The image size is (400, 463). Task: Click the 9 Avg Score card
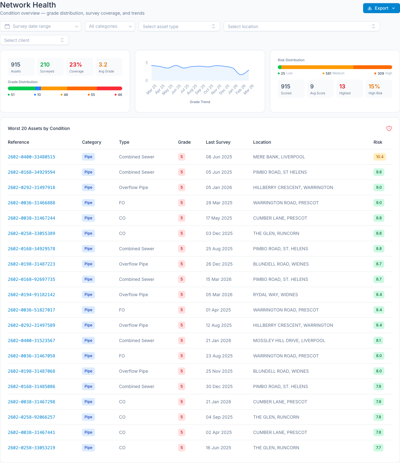(x=320, y=89)
